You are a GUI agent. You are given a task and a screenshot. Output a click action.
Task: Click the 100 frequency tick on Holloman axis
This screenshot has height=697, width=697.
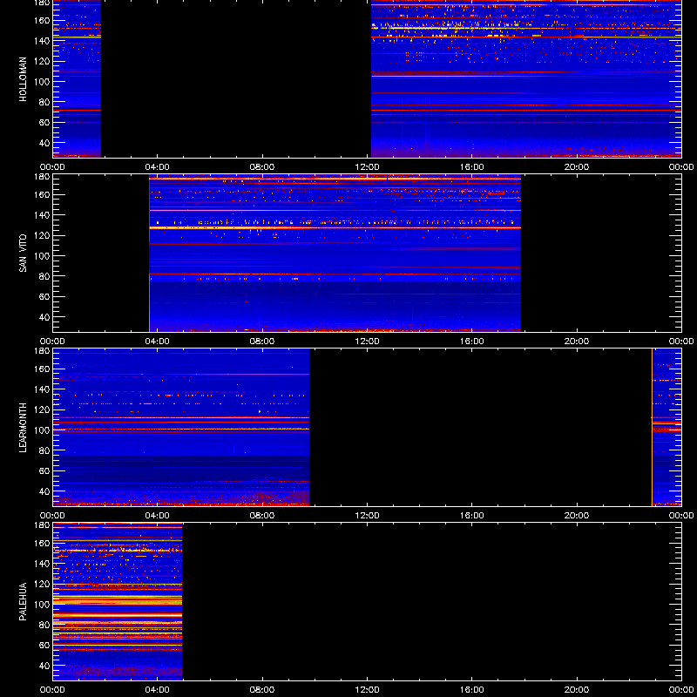click(44, 82)
